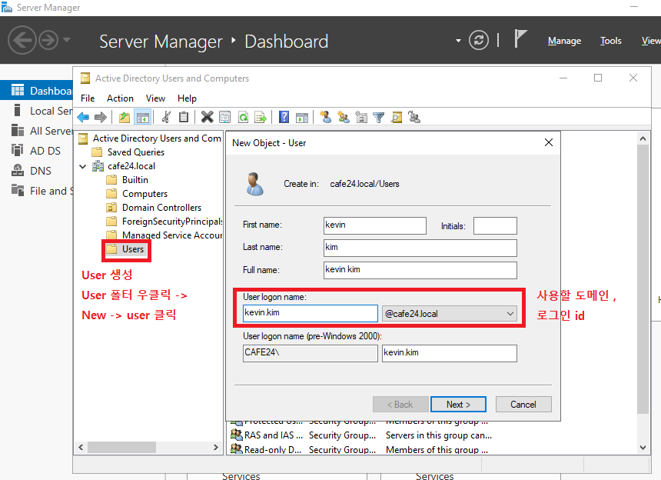Viewport: 661px width, 480px height.
Task: Collapse the cafe24.local domain node
Action: click(83, 166)
